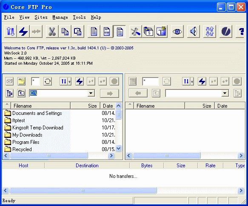248x206 pixels.
Task: Click the lightning icon in local pane
Action: 80,81
